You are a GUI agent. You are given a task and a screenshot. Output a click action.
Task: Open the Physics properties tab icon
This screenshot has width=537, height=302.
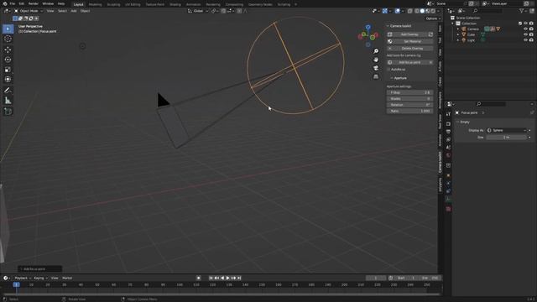448,184
